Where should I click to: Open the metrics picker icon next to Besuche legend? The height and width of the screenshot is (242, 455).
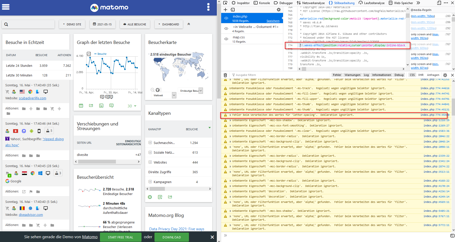pyautogui.click(x=89, y=54)
